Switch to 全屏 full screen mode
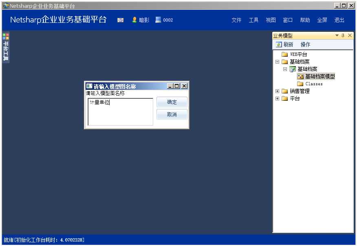This screenshot has width=357, height=246. [x=322, y=20]
